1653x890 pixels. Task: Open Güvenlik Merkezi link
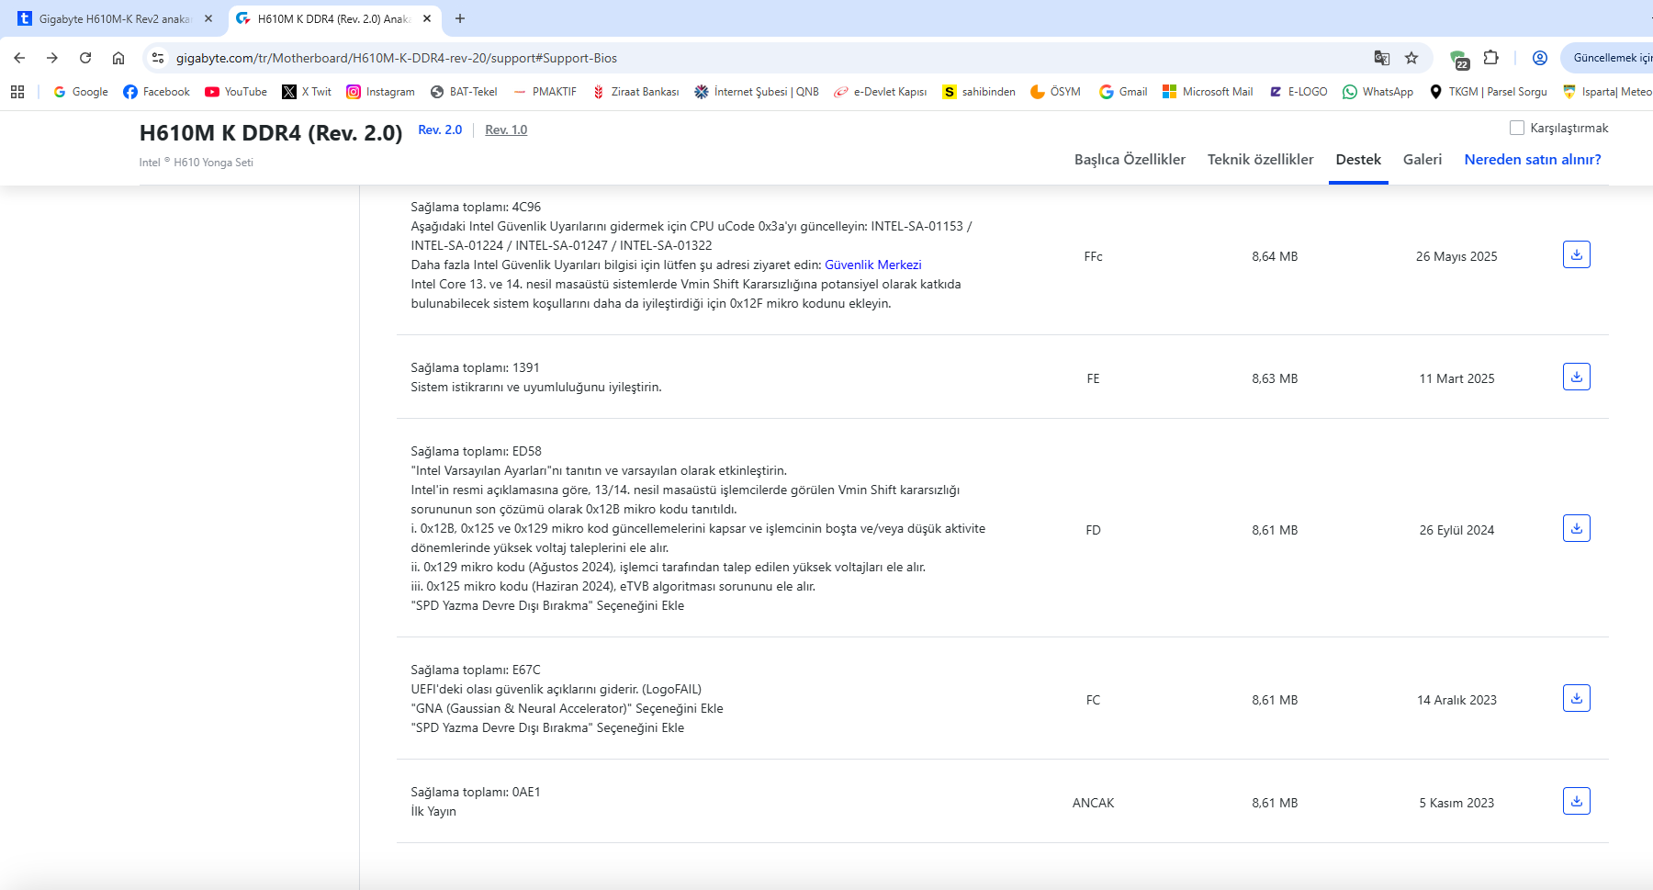click(872, 265)
